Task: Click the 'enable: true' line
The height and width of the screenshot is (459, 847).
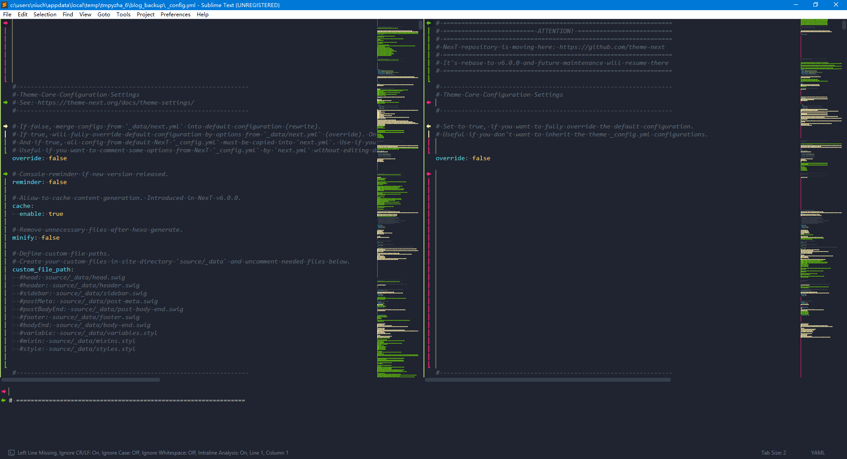Action: point(41,214)
